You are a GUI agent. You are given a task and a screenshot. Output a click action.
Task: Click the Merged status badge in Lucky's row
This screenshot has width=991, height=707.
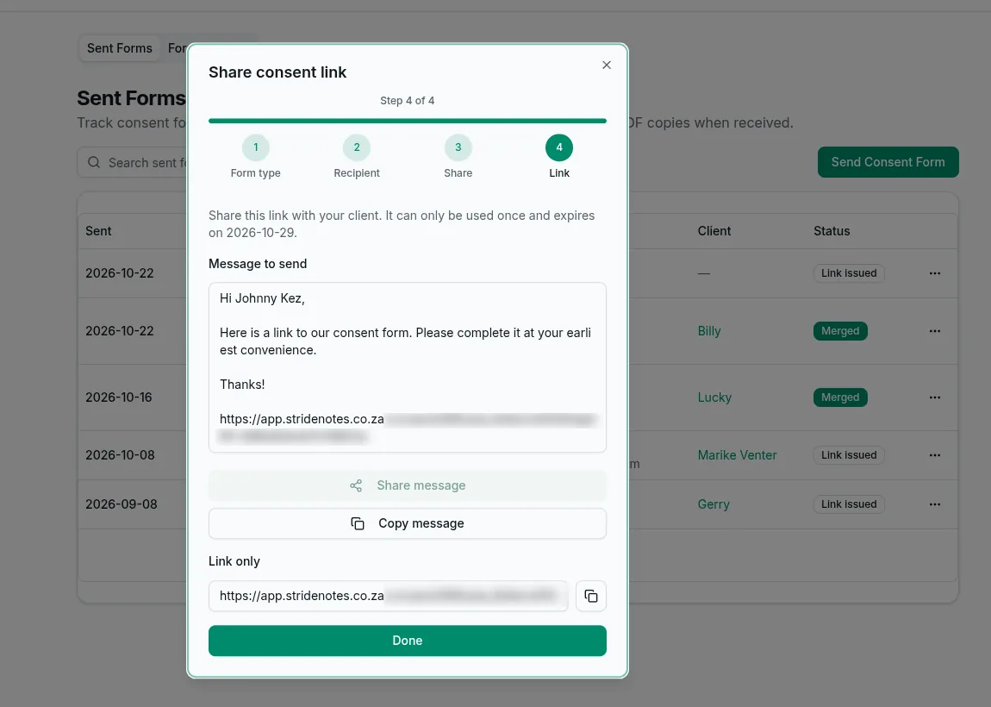pyautogui.click(x=840, y=397)
